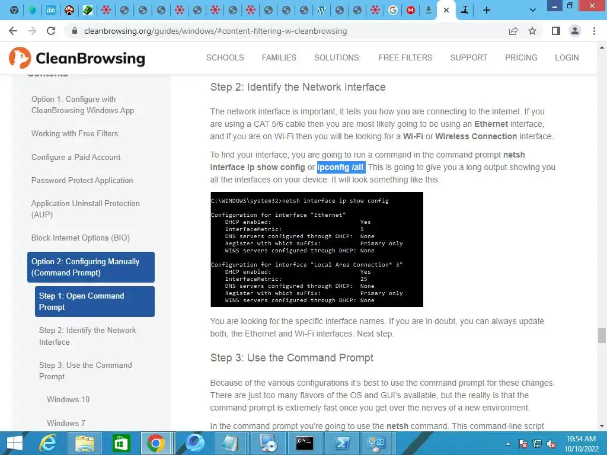Open File Explorer from taskbar

click(x=84, y=443)
